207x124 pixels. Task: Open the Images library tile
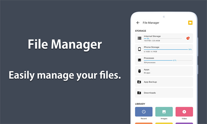[x=164, y=112]
